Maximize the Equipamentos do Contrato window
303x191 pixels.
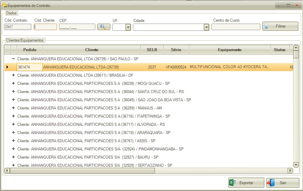click(288, 6)
